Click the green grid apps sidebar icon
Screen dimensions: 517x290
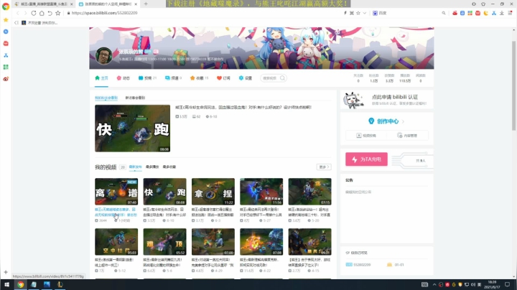(6, 67)
